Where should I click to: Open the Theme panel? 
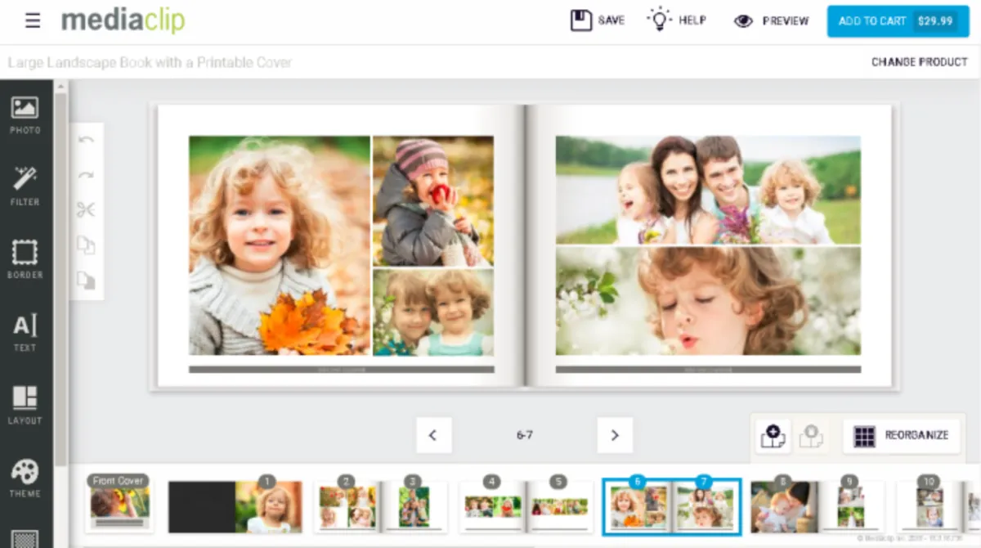(25, 478)
